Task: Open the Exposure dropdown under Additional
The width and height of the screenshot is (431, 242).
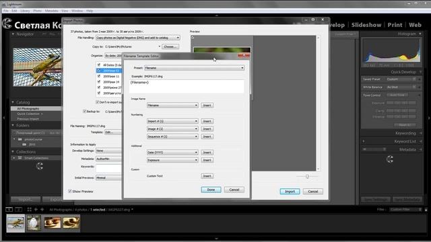Action: 172,160
